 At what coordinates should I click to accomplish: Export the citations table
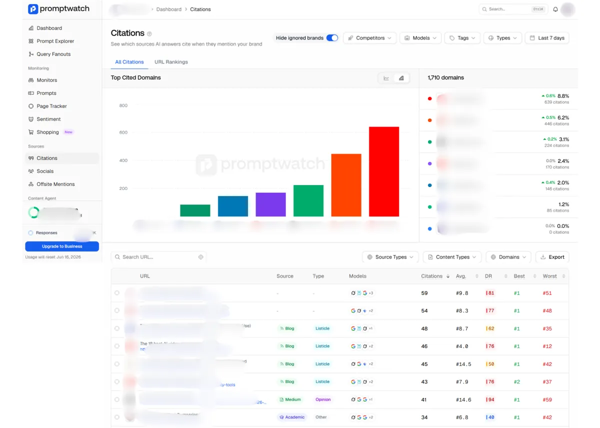552,257
